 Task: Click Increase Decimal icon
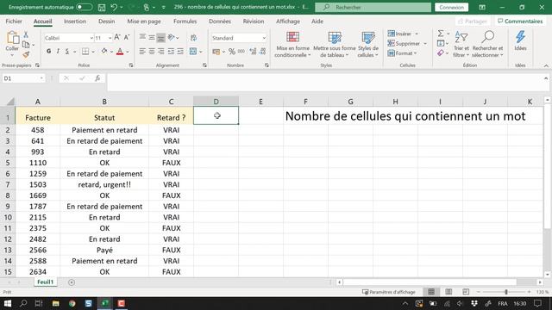[x=253, y=52]
